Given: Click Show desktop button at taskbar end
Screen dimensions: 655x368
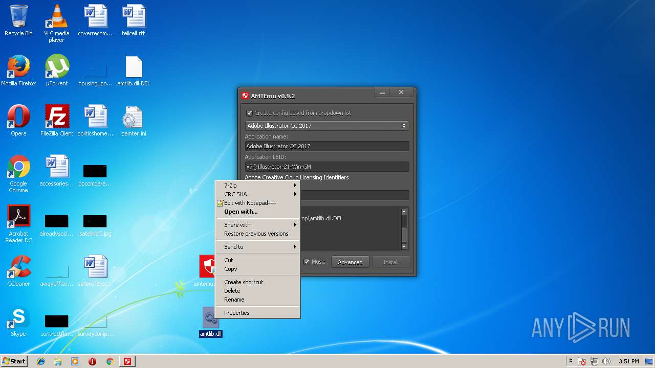Looking at the screenshot, I should pos(649,361).
